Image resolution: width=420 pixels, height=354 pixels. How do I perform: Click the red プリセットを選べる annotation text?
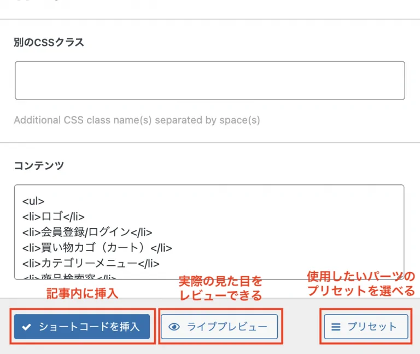pos(361,291)
